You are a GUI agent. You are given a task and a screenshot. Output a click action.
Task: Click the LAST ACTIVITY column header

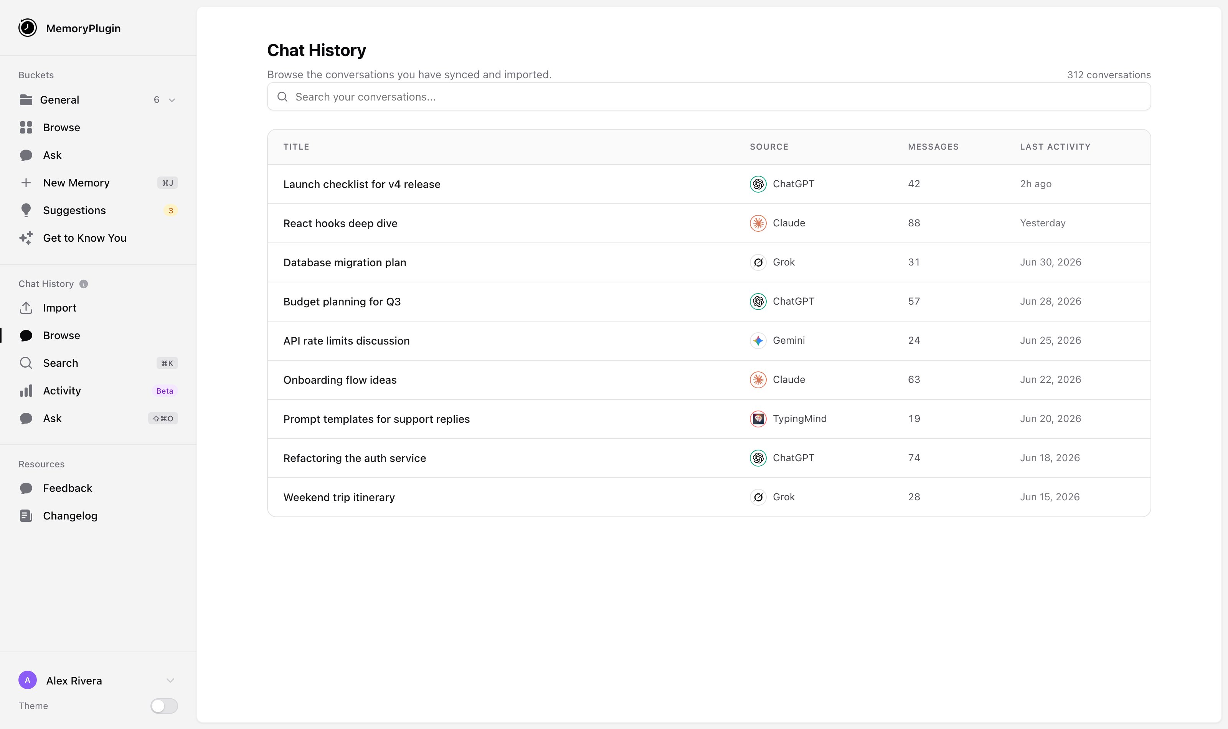1055,147
